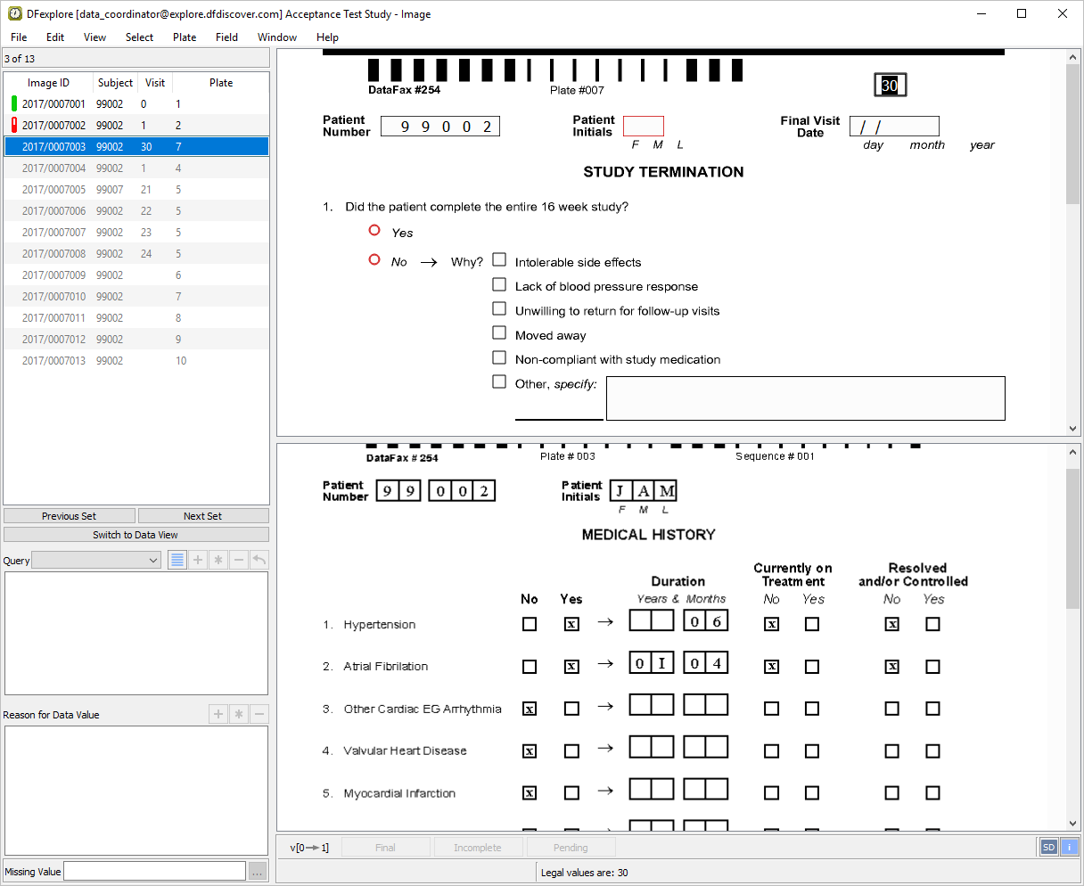
Task: Expand the Query dropdown
Action: pos(96,560)
